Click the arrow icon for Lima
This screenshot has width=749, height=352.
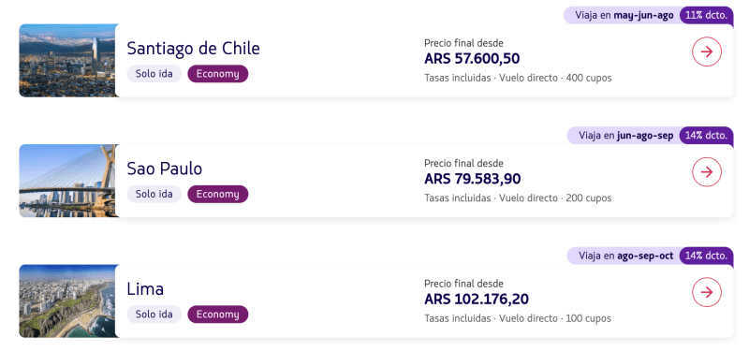pos(707,292)
